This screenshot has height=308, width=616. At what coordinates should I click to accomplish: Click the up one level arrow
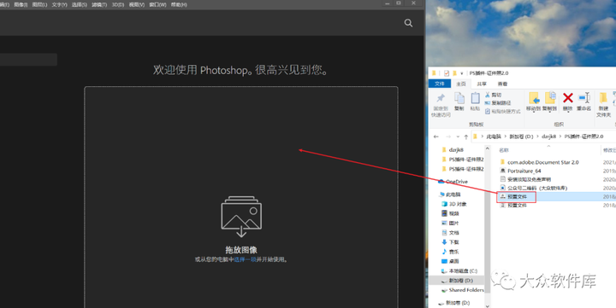[x=466, y=137]
